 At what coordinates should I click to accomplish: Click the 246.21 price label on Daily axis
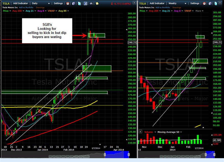tap(132, 42)
